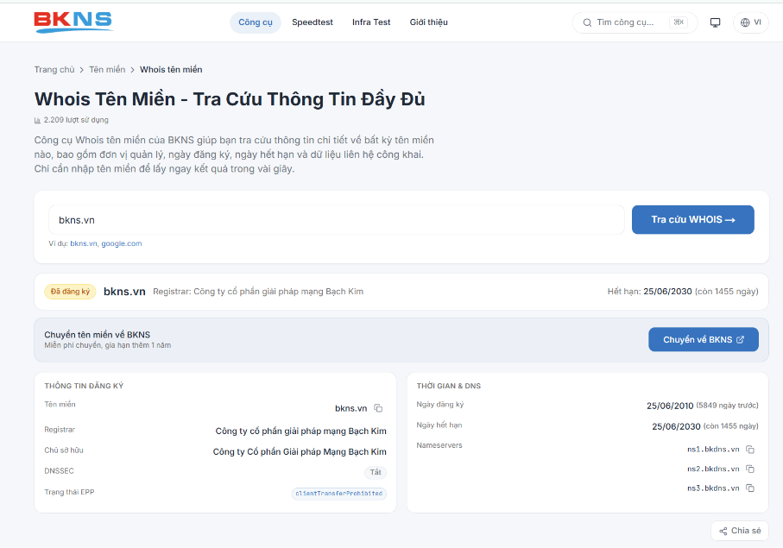Click Chuyển tên miền về BKNS heading
The height and width of the screenshot is (548, 783).
98,334
